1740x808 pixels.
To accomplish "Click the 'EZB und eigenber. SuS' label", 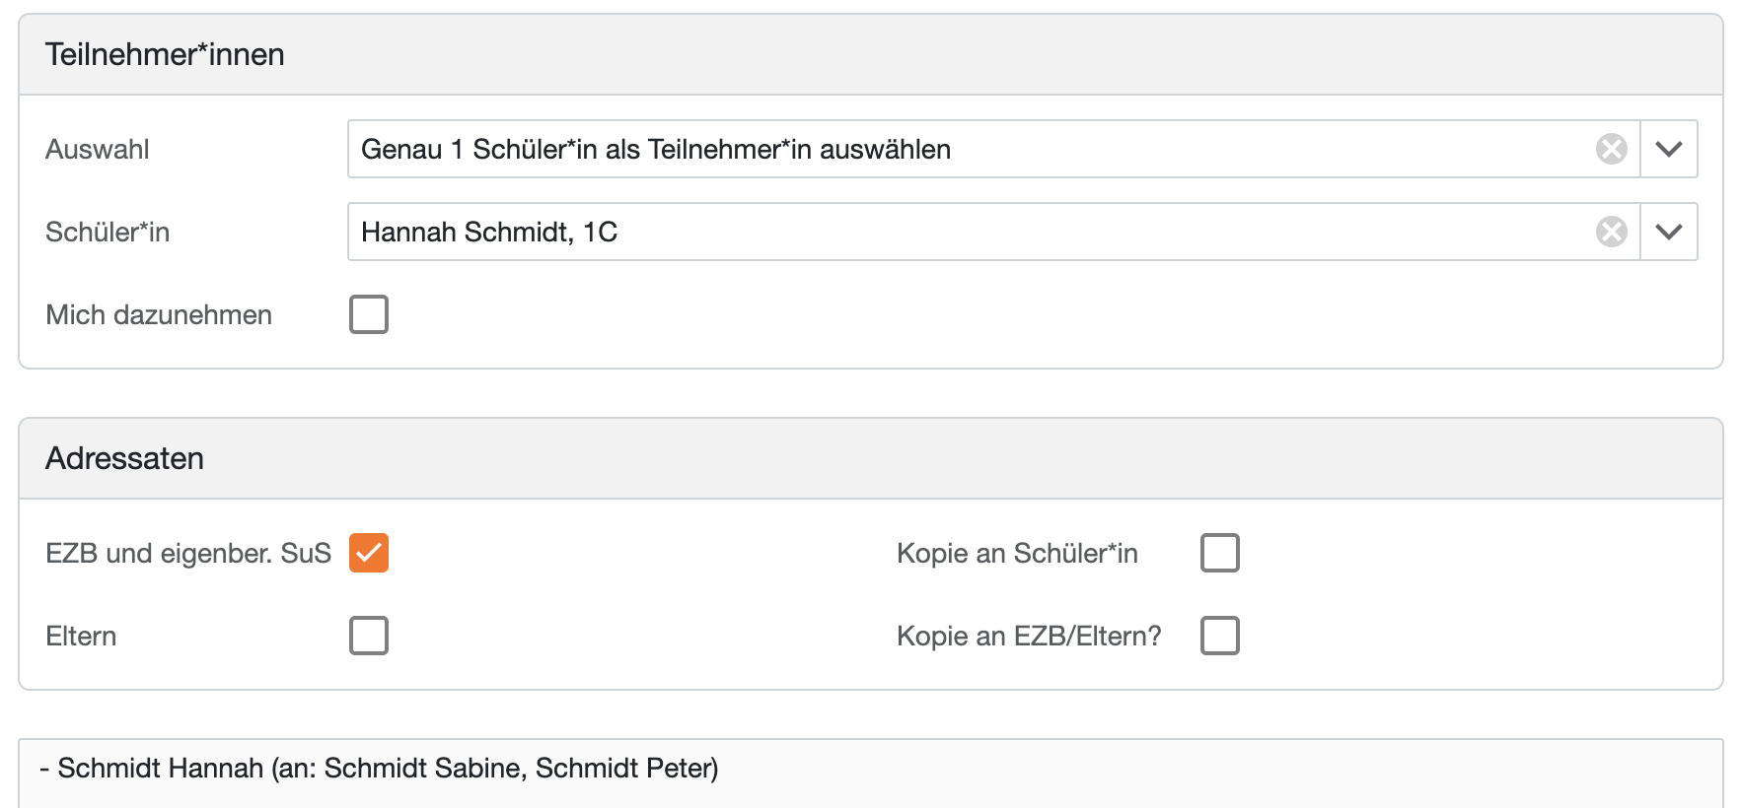I will (188, 553).
